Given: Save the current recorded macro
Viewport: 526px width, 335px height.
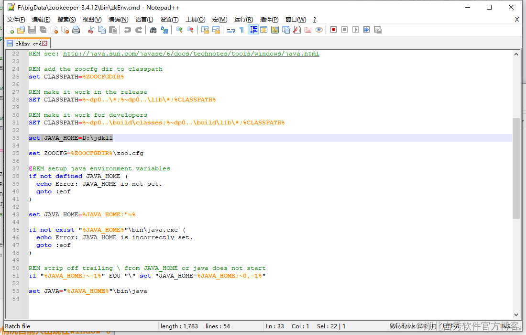Looking at the screenshot, I should 377,30.
